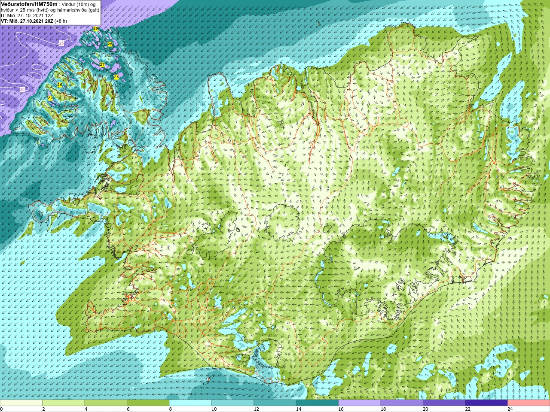Pick the 16–18 m/s lavender legend swatch

pos(360,403)
